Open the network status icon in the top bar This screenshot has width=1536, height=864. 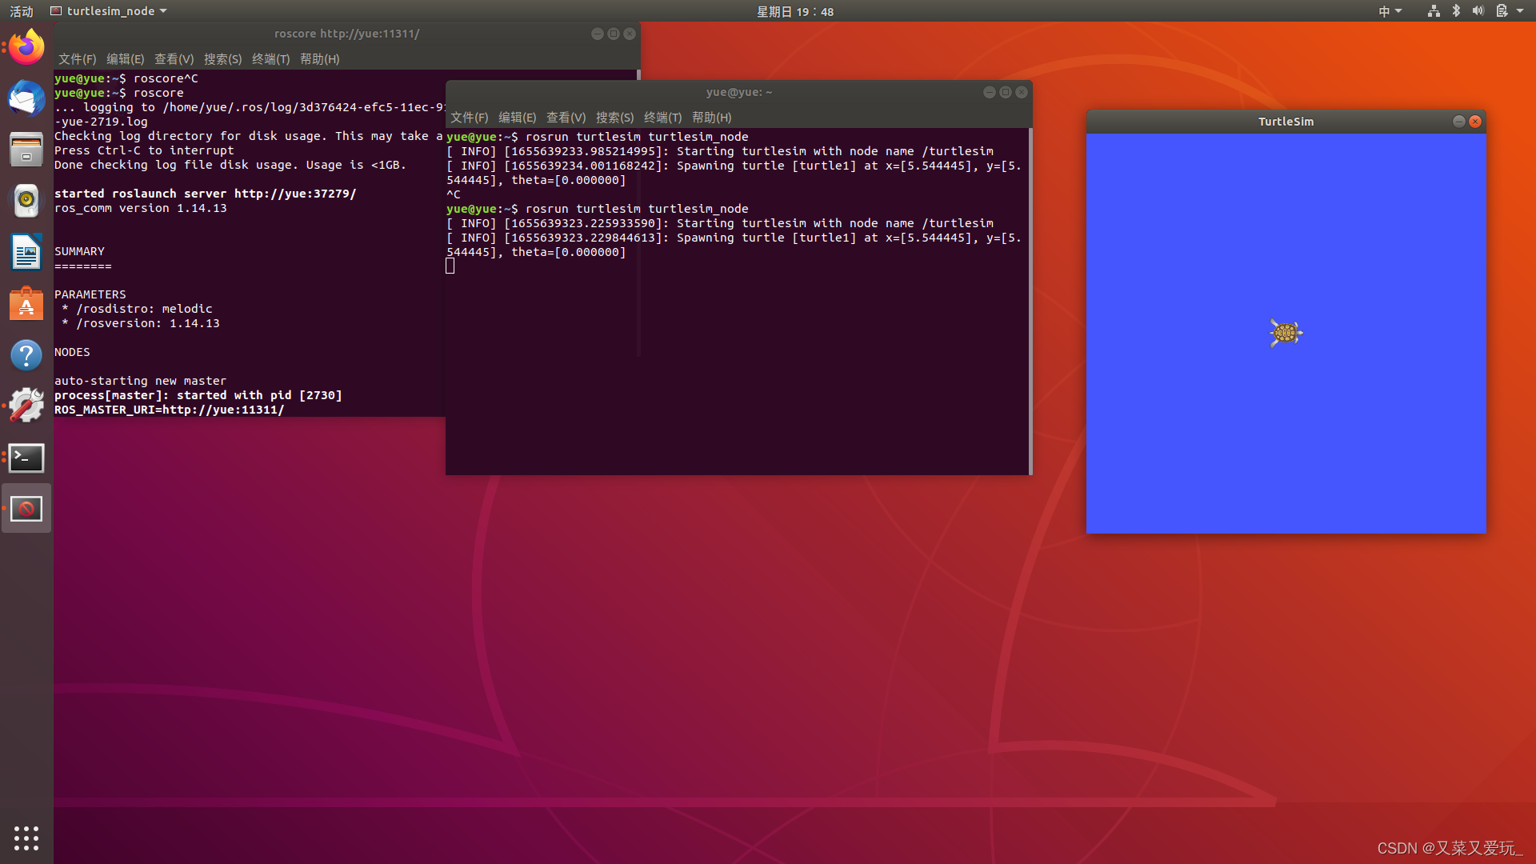tap(1434, 11)
